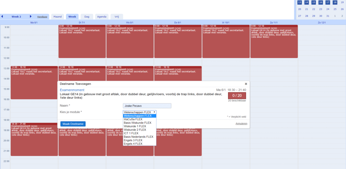346x169 pixels.
Task: Go to previous week with left arrow
Action: point(2,16)
